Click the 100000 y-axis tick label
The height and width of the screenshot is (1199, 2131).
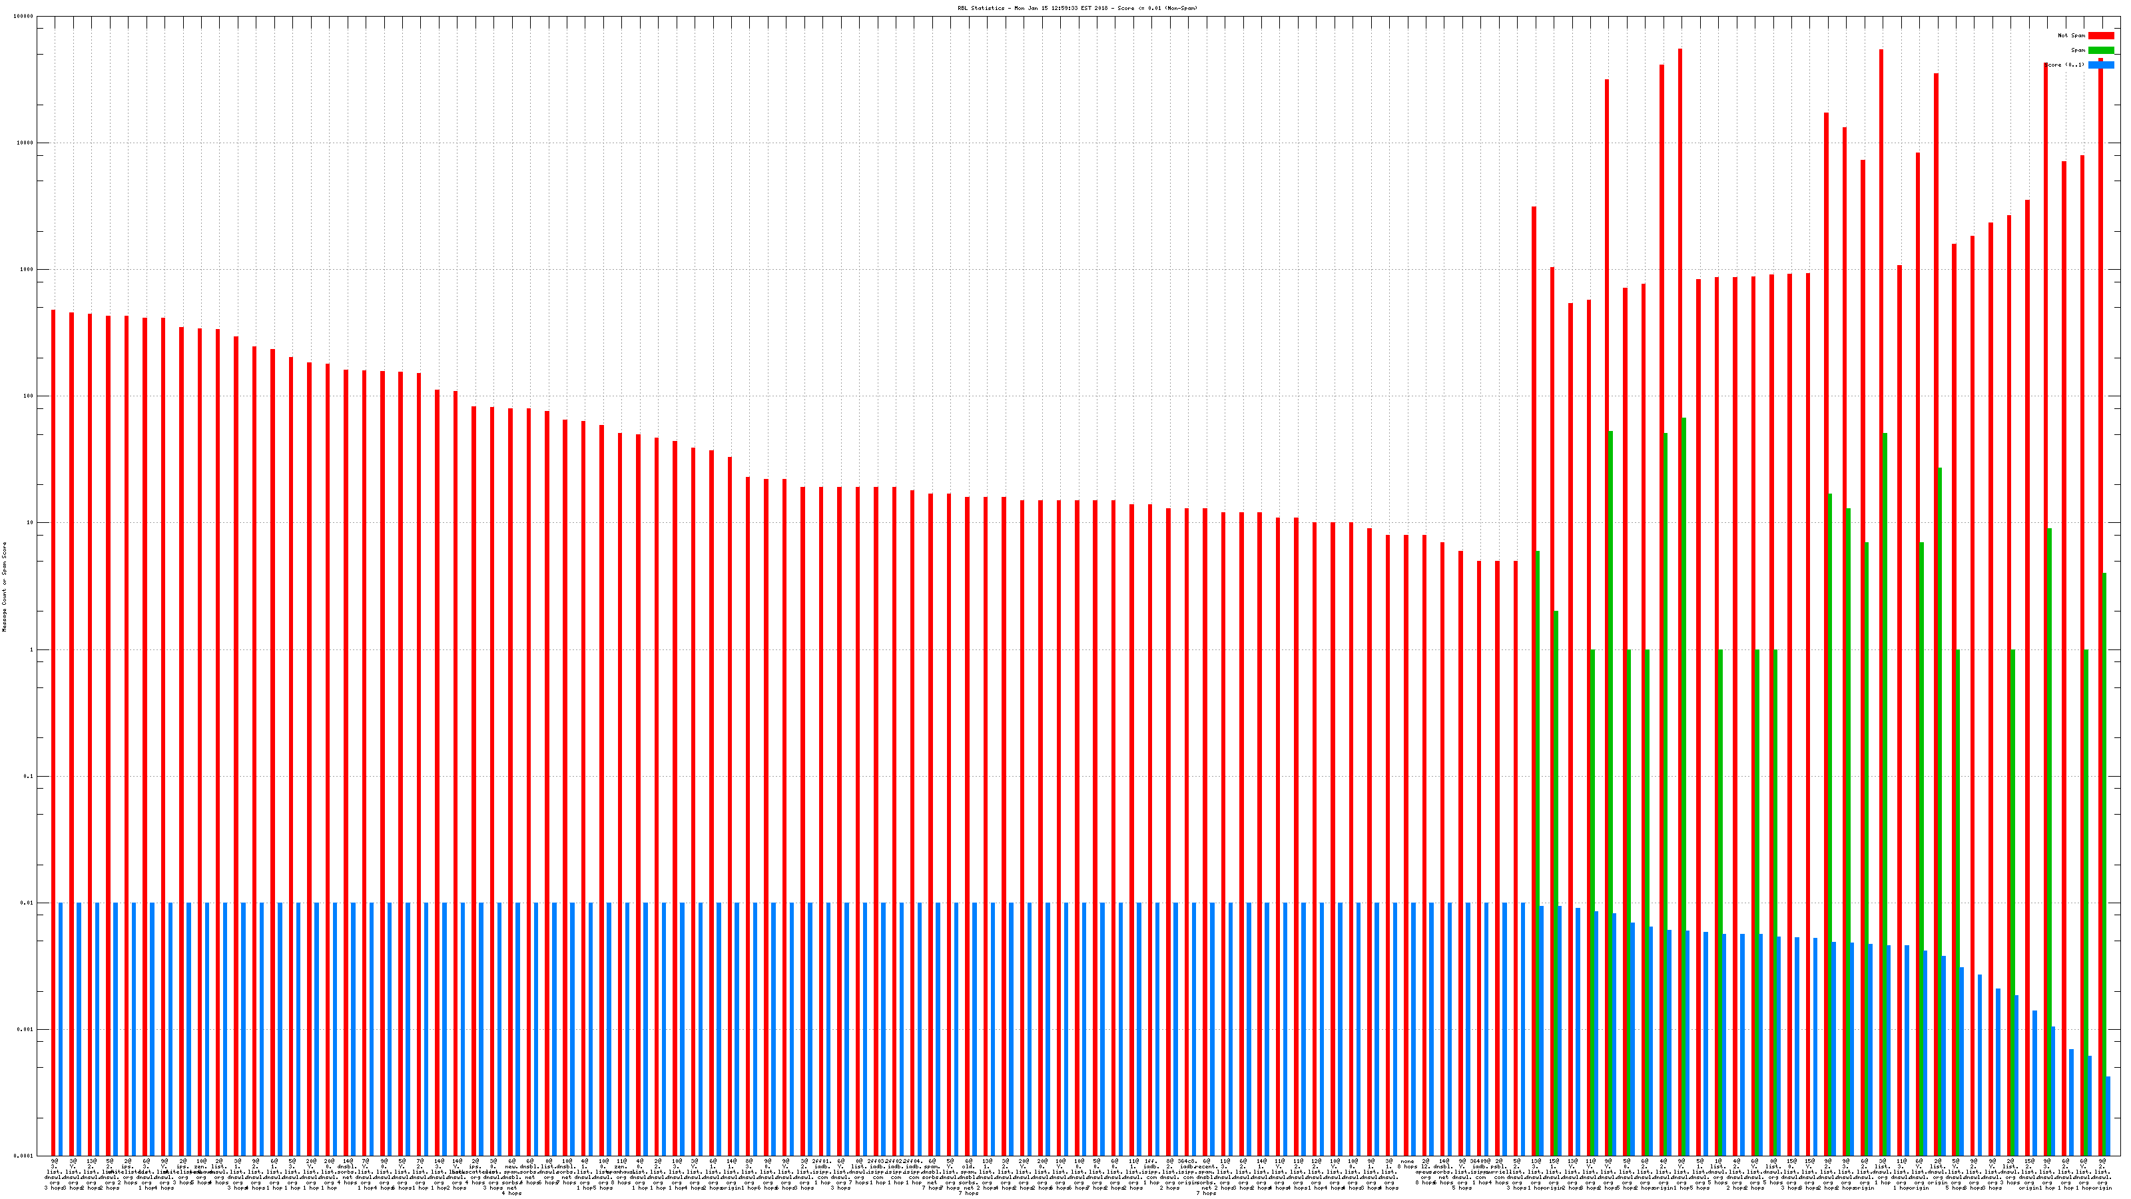pyautogui.click(x=24, y=17)
